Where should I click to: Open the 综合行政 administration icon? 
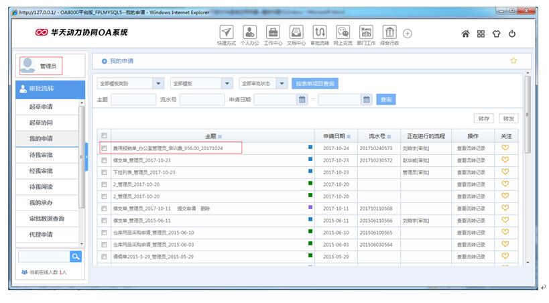tap(389, 33)
